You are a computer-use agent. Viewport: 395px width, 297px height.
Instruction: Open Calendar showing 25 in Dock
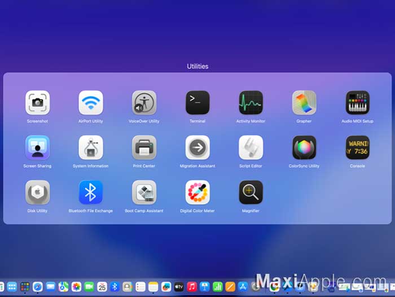102,287
